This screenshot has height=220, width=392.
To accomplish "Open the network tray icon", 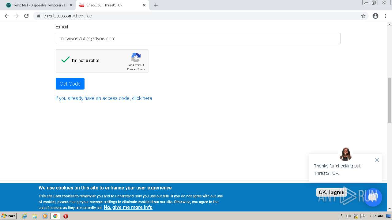I will tap(356, 216).
